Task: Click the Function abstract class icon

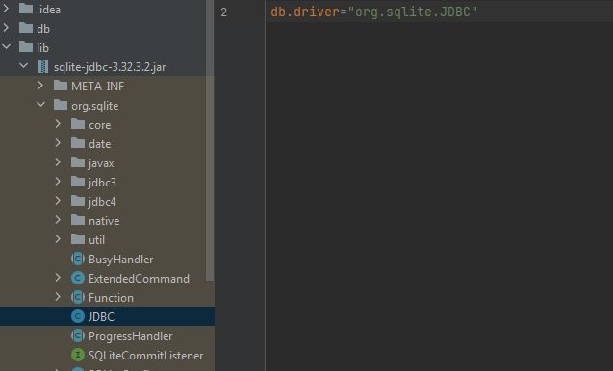Action: pos(78,297)
